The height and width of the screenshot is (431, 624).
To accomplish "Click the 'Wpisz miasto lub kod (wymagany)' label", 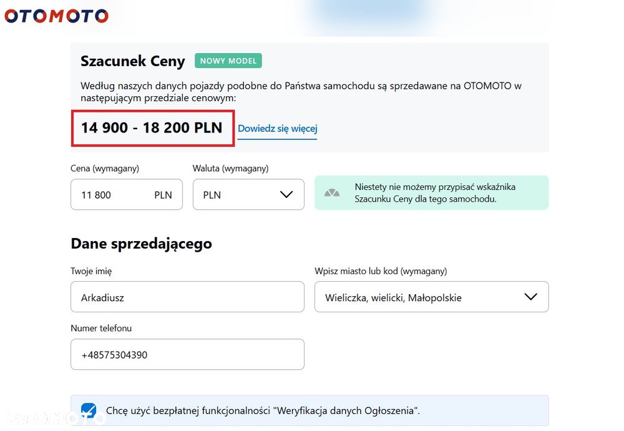I will click(381, 271).
